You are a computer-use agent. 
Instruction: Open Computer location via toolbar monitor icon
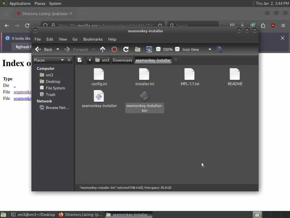click(149, 49)
